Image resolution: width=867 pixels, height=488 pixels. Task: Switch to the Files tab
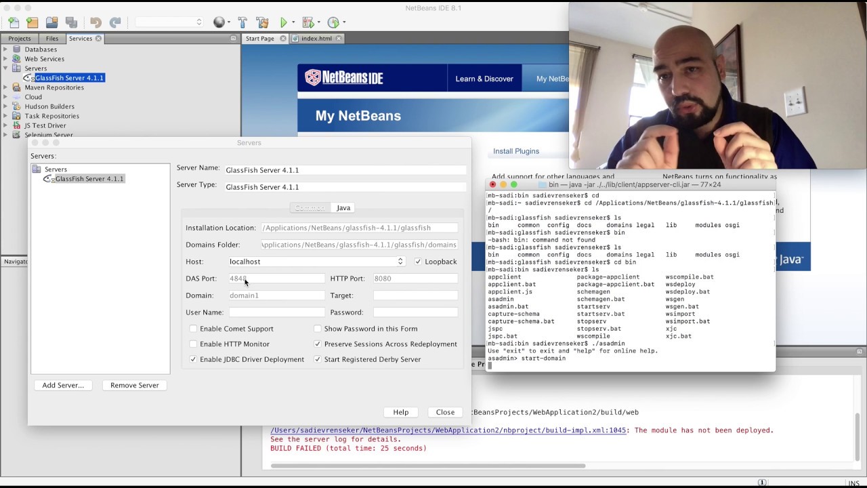coord(52,39)
